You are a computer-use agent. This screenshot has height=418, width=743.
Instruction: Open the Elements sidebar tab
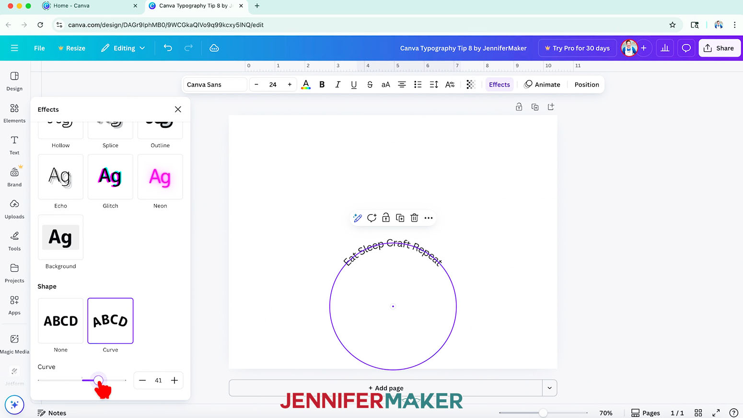pos(14,113)
